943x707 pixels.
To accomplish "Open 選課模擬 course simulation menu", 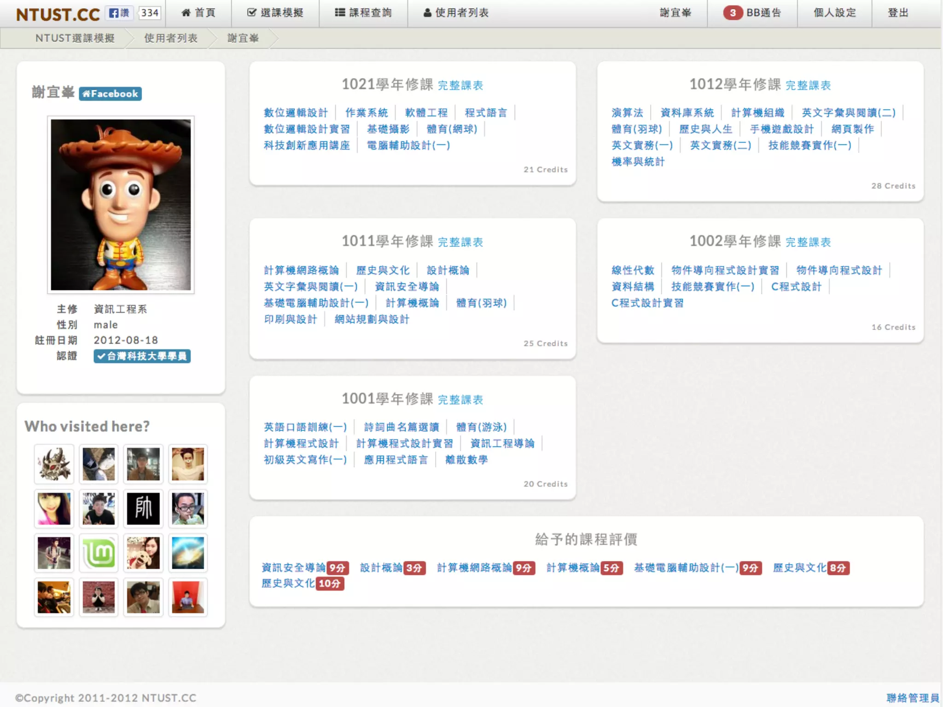I will click(x=275, y=13).
